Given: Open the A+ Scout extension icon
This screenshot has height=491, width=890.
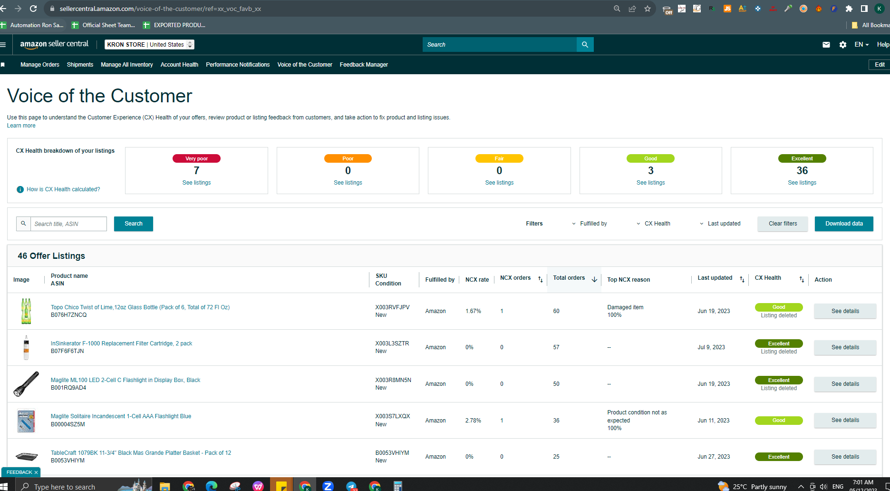Looking at the screenshot, I should [x=743, y=9].
